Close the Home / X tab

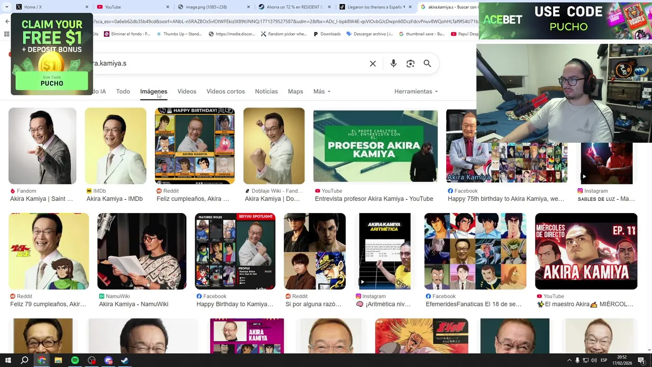87,7
